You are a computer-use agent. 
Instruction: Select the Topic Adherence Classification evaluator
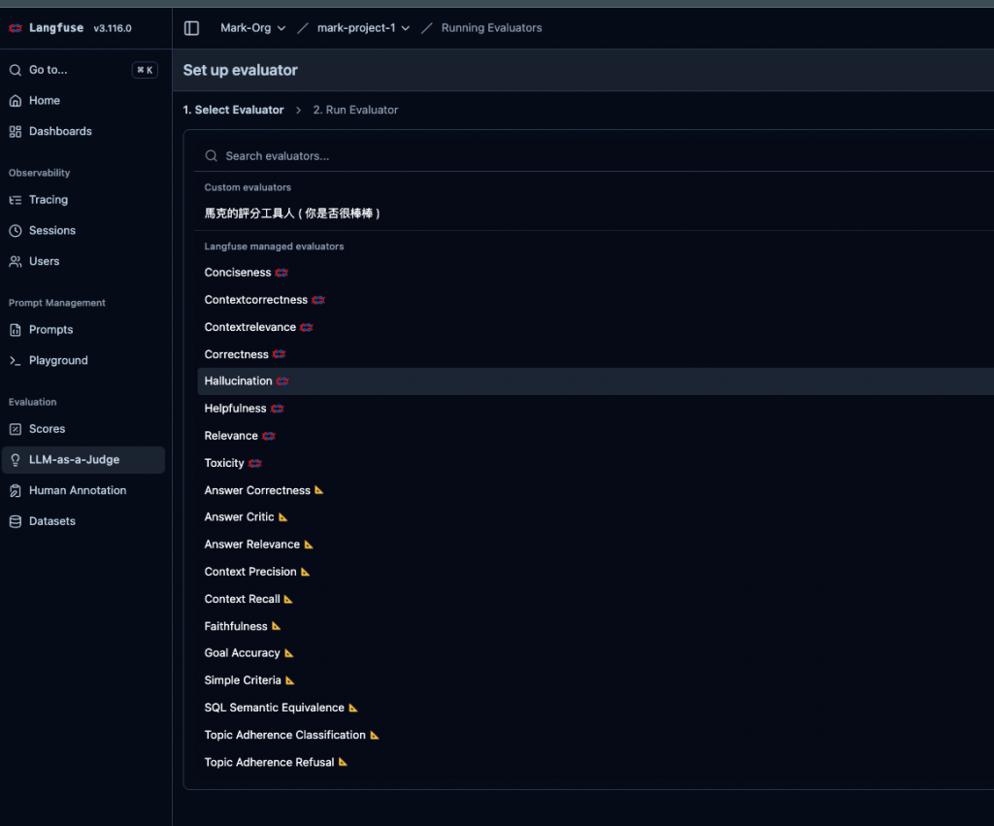(596, 735)
